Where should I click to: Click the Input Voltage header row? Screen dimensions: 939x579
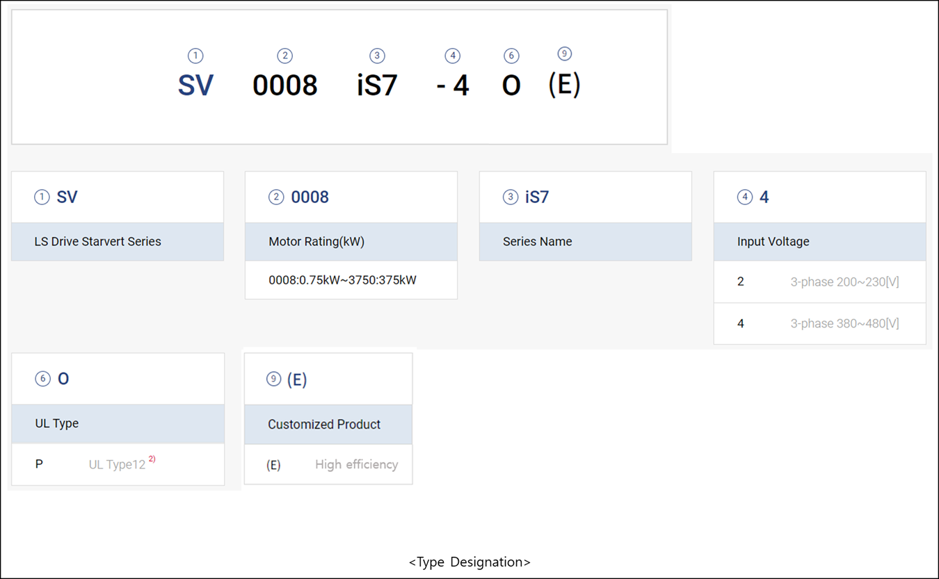coord(819,242)
